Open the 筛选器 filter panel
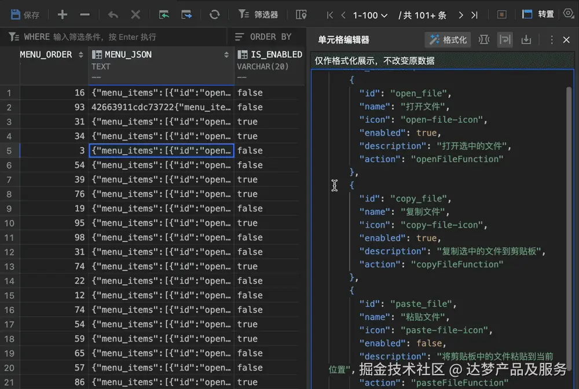Screen dimensions: 579x389 pos(259,14)
